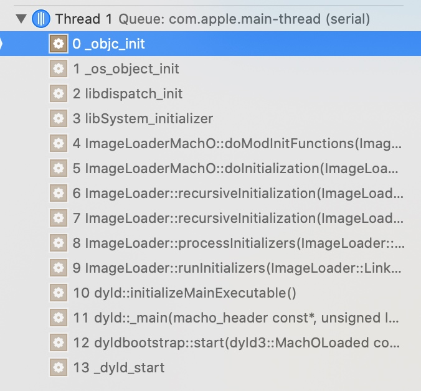Click the Thread 1 blue thread icon
Screen dimensions: 421x391
click(41, 19)
